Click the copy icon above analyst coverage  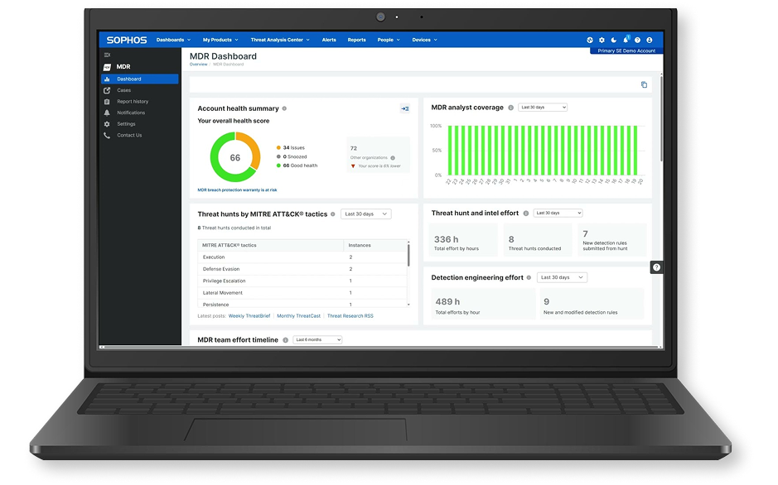pyautogui.click(x=644, y=84)
